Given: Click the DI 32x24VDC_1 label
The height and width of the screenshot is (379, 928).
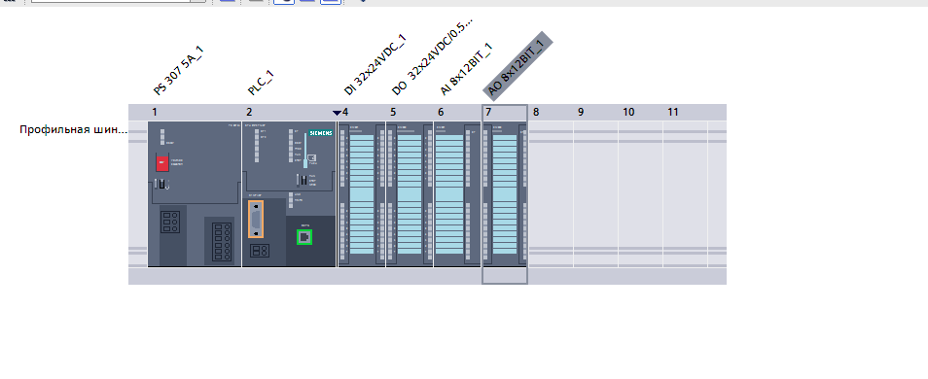Looking at the screenshot, I should pyautogui.click(x=375, y=64).
